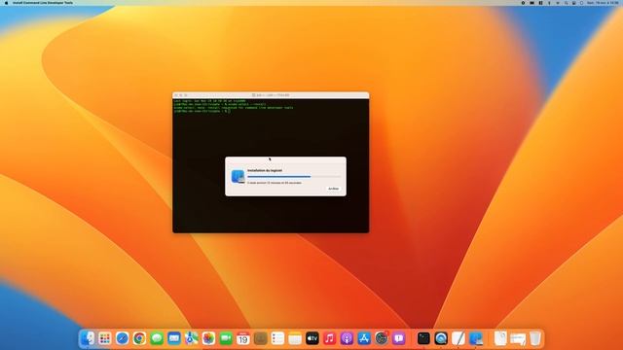Open Launchpad in the Dock
Viewport: 623px width, 350px height.
click(x=105, y=338)
